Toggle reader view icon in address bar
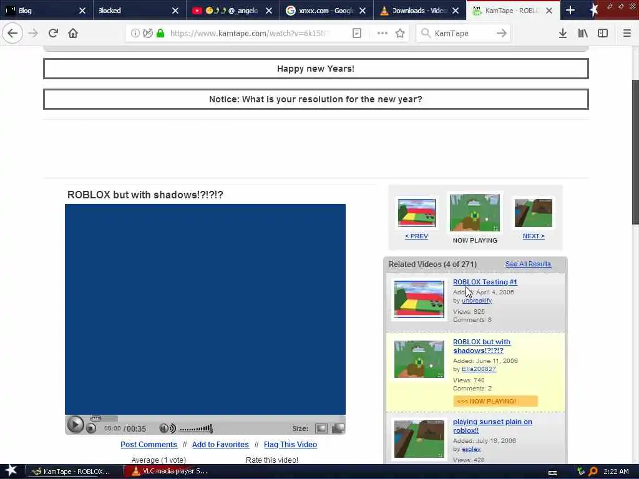This screenshot has height=479, width=639. point(356,33)
